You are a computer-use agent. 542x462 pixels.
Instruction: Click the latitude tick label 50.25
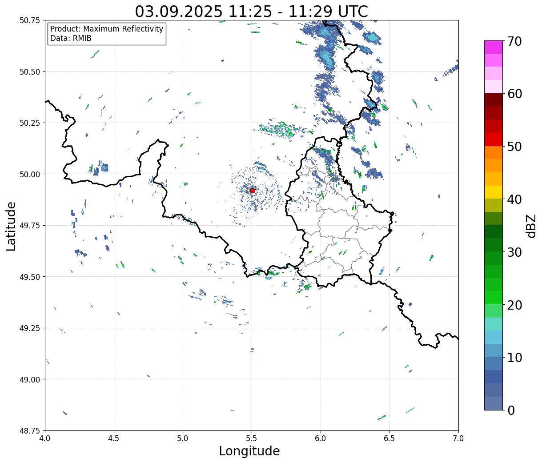click(30, 123)
